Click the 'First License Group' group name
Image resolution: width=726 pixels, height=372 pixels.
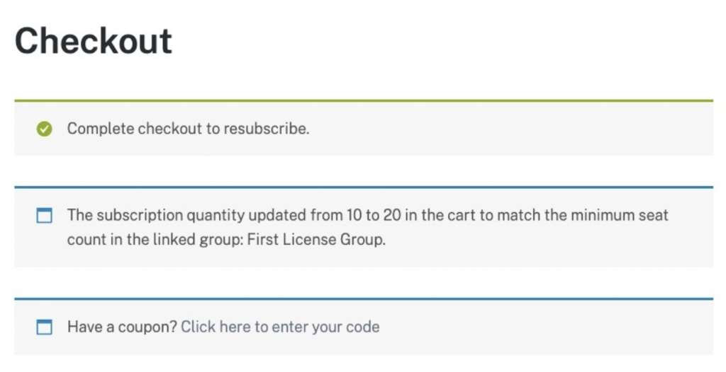point(315,239)
